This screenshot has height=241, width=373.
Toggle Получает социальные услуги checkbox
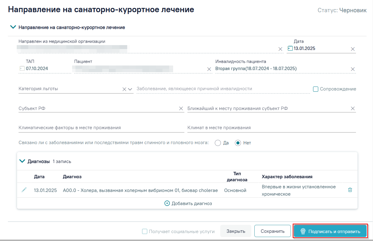click(x=145, y=231)
